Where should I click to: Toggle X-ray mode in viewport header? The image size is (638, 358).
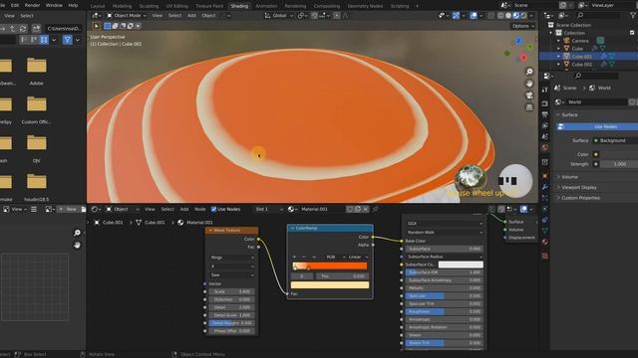coord(491,16)
